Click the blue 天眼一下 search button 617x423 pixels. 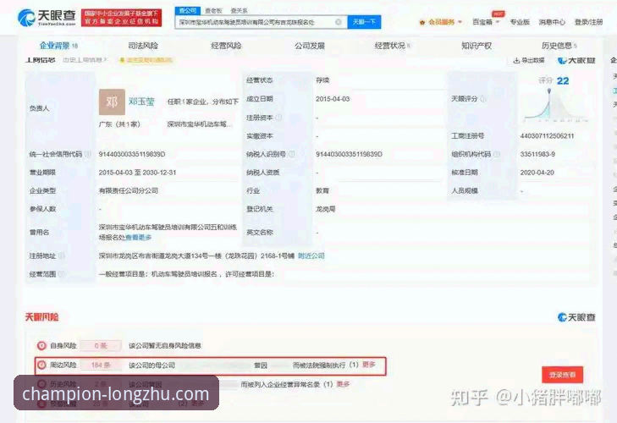point(364,22)
